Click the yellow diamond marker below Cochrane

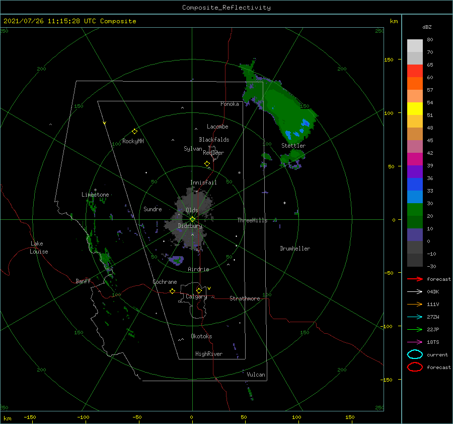pos(172,291)
